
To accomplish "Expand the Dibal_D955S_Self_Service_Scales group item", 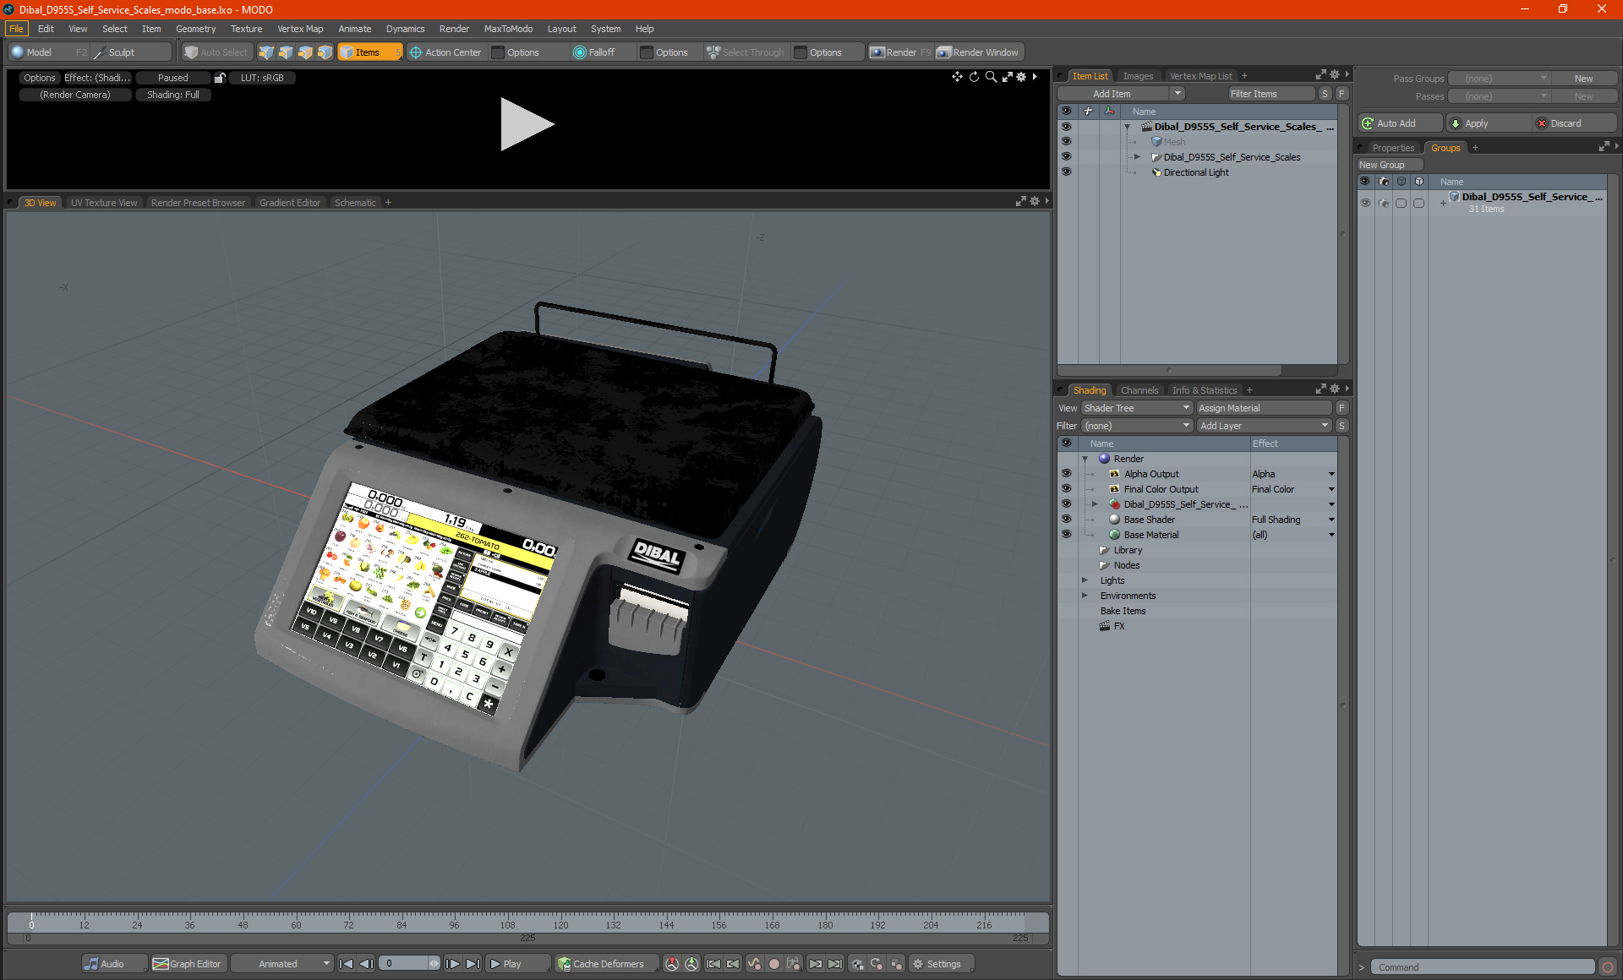I will (x=1137, y=157).
